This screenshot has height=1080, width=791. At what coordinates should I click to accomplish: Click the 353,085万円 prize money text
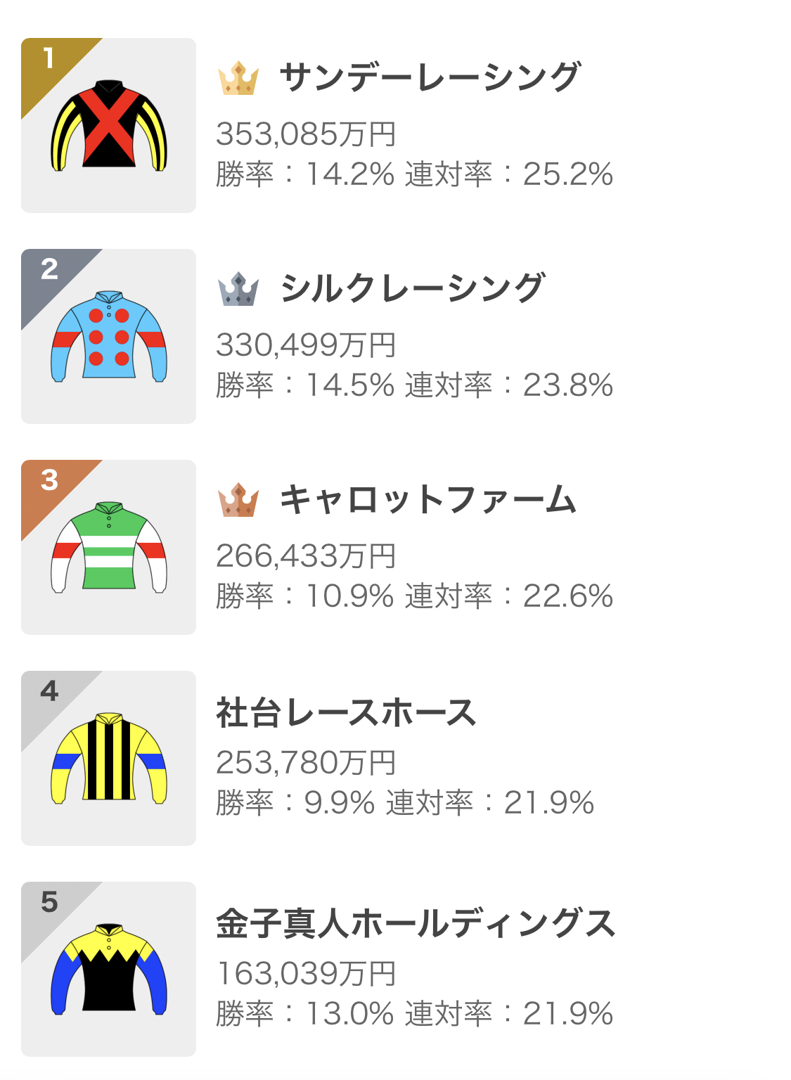[306, 134]
